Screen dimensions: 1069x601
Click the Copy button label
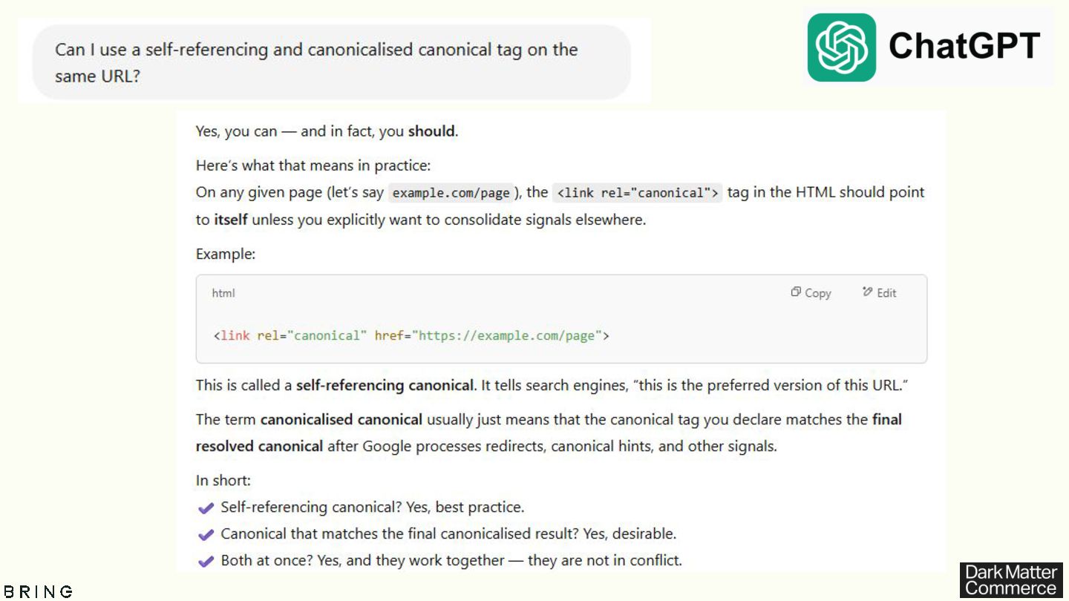click(x=817, y=293)
